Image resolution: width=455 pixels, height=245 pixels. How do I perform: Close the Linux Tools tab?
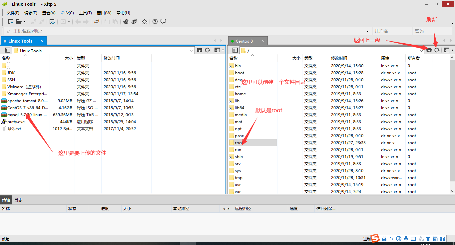click(x=42, y=41)
